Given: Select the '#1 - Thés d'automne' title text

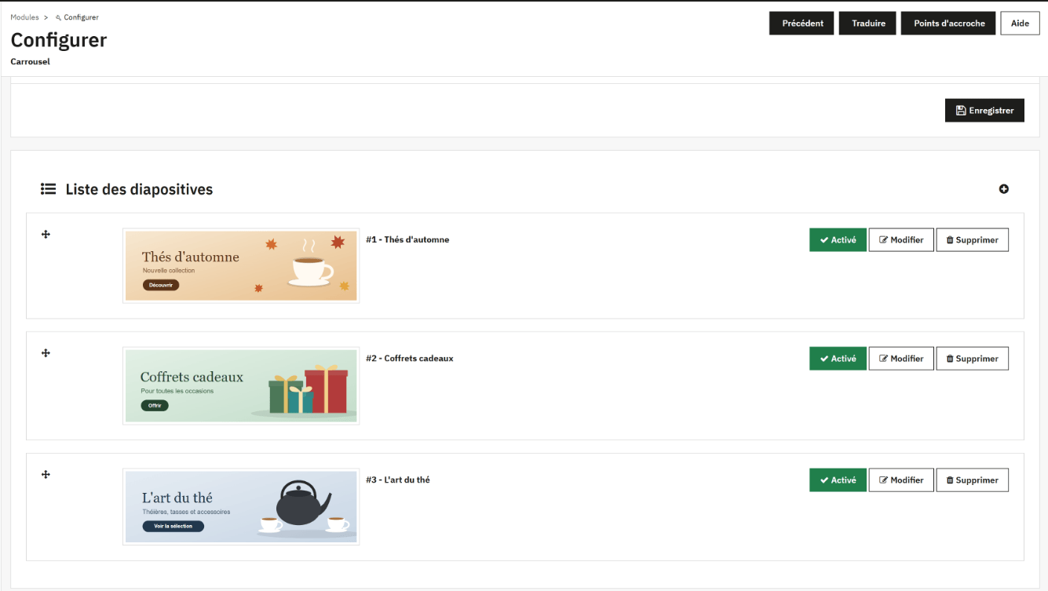Looking at the screenshot, I should pos(407,239).
